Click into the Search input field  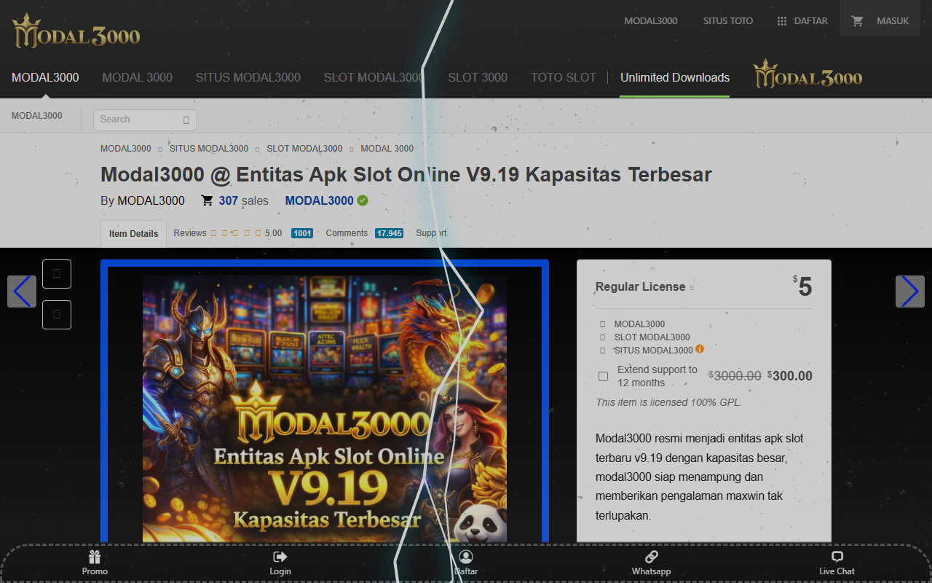point(145,120)
